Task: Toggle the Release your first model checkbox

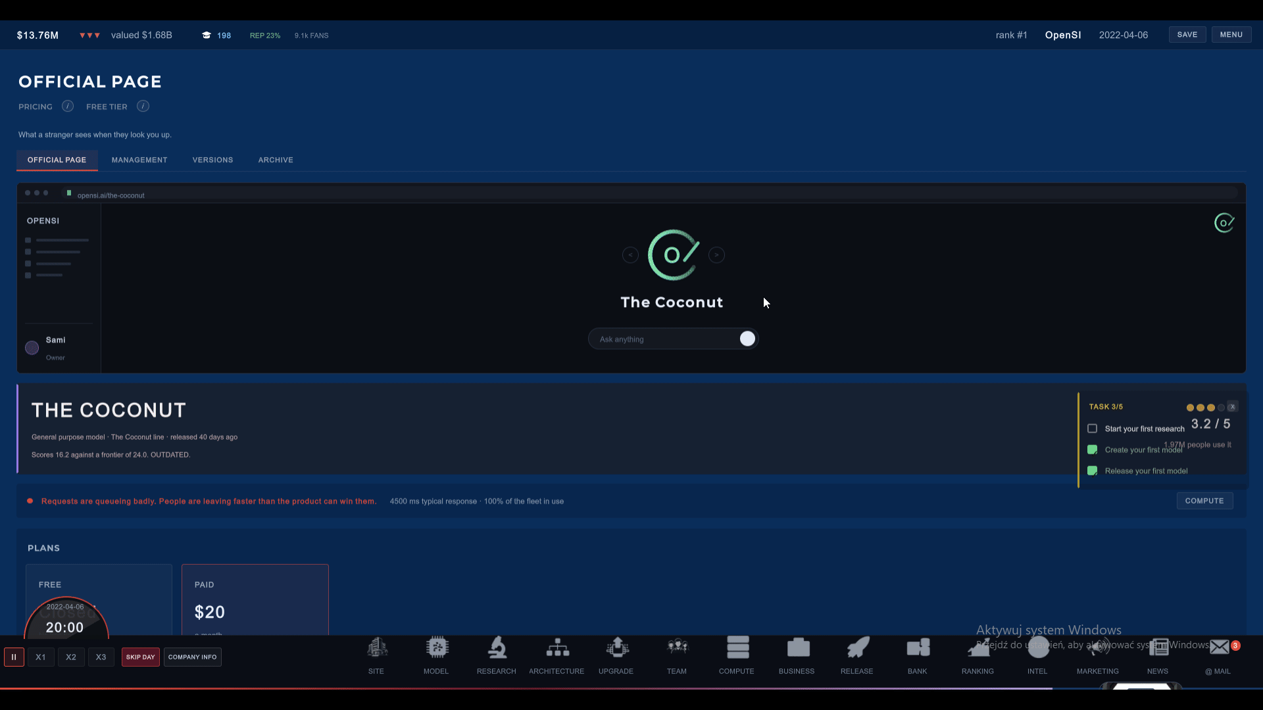Action: pyautogui.click(x=1093, y=471)
